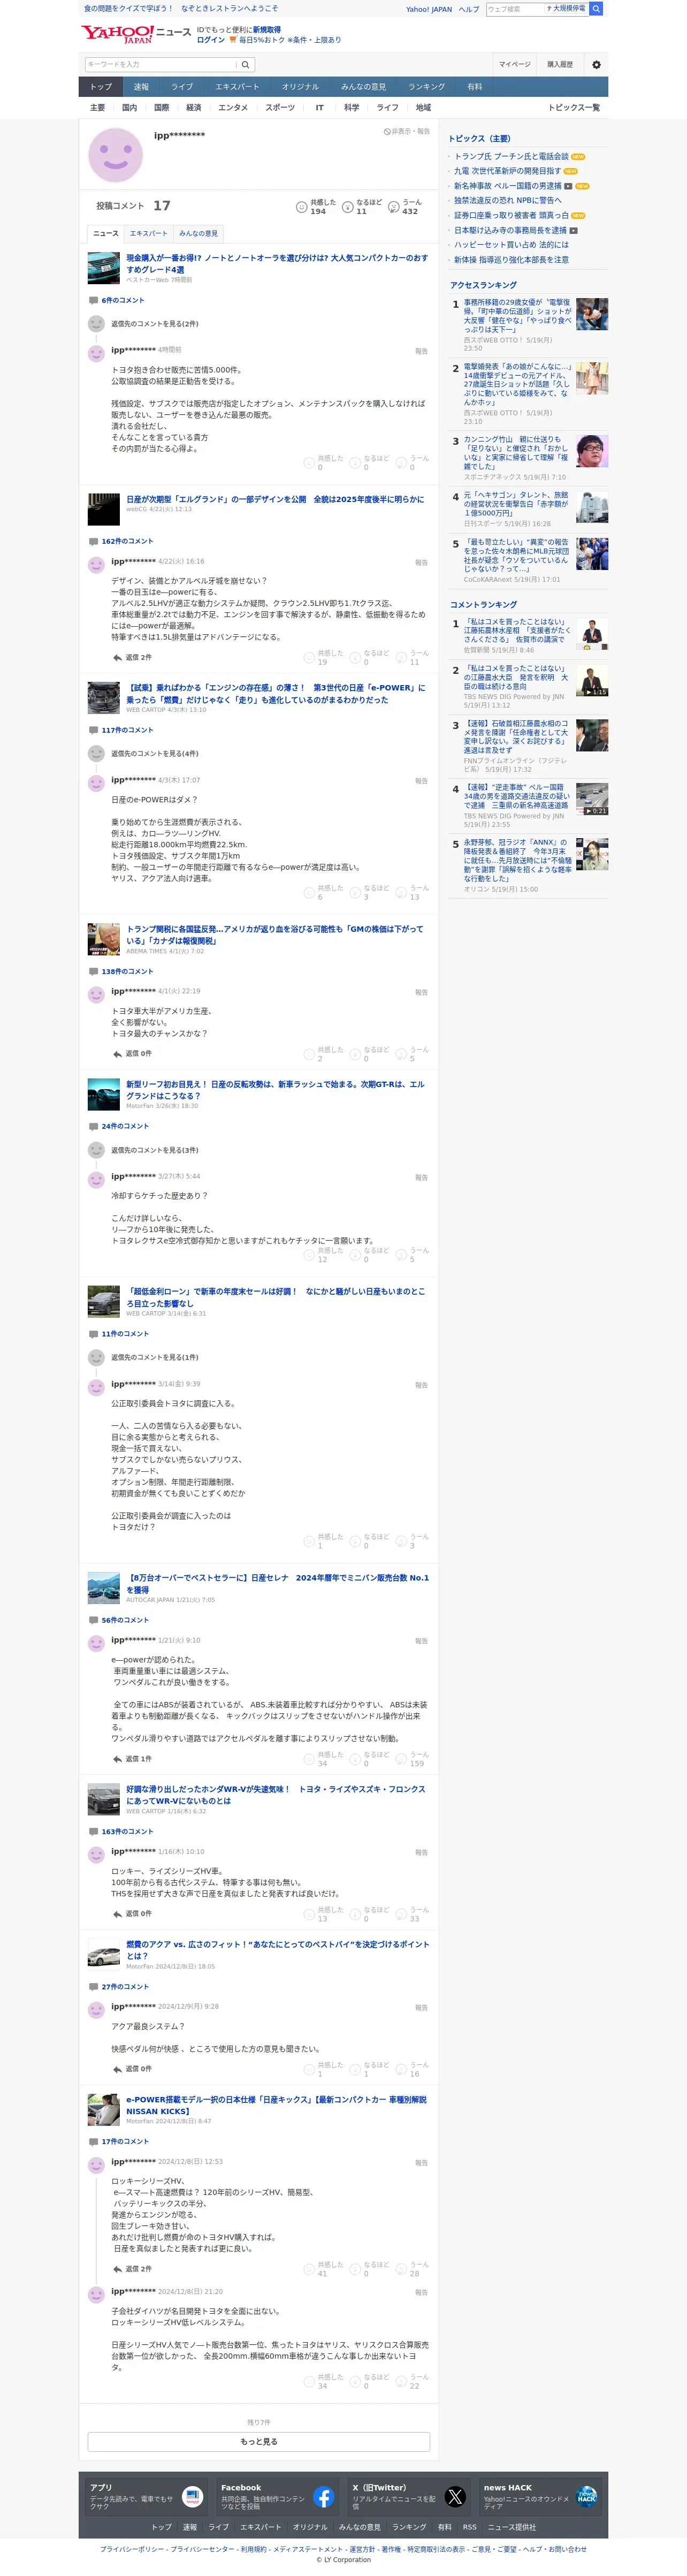Open article 日産が次期型「エルグランド」の一部デザインを公開
This screenshot has width=687, height=2576.
point(275,499)
